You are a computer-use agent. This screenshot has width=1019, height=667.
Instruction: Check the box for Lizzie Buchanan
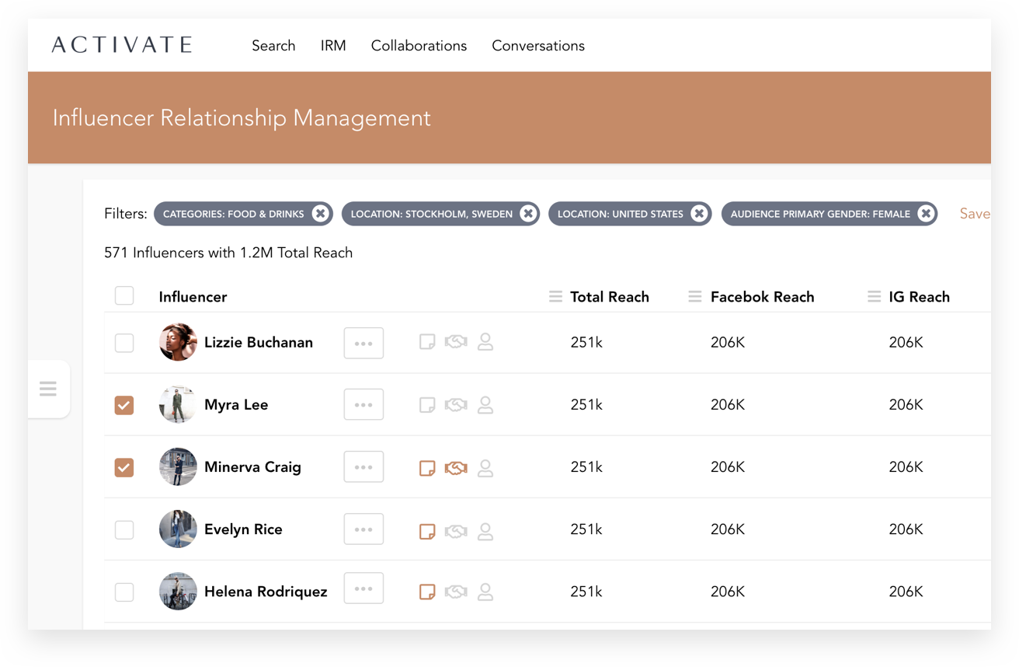124,343
